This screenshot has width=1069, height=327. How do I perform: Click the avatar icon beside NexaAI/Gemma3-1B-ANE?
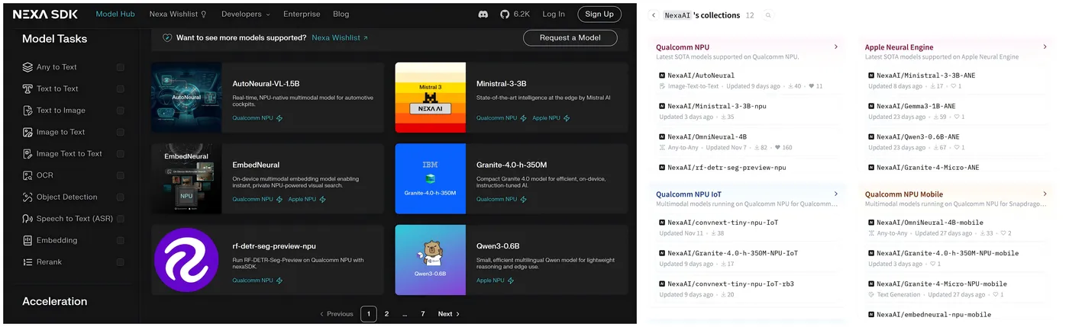[x=871, y=106]
